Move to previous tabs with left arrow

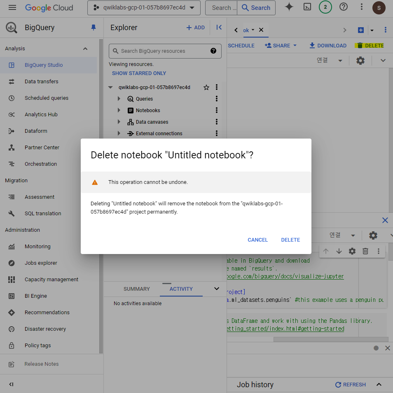click(x=236, y=30)
